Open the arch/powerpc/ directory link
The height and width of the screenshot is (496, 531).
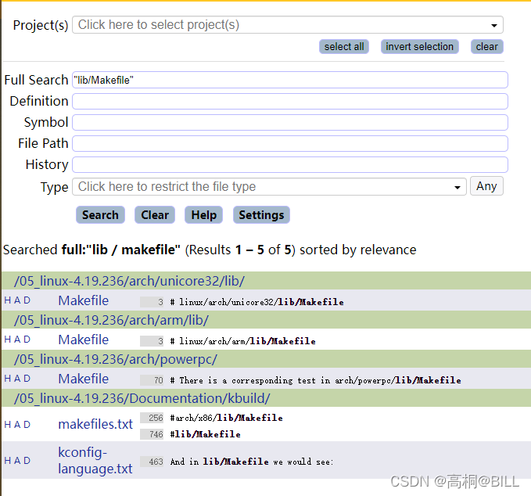[116, 359]
